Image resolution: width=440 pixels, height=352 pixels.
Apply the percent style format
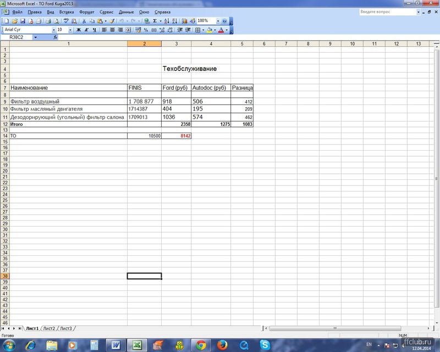[x=146, y=30]
